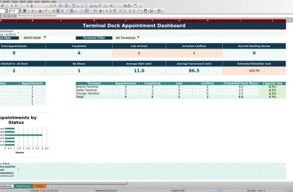Click the Appointments by Status chart

point(24,135)
